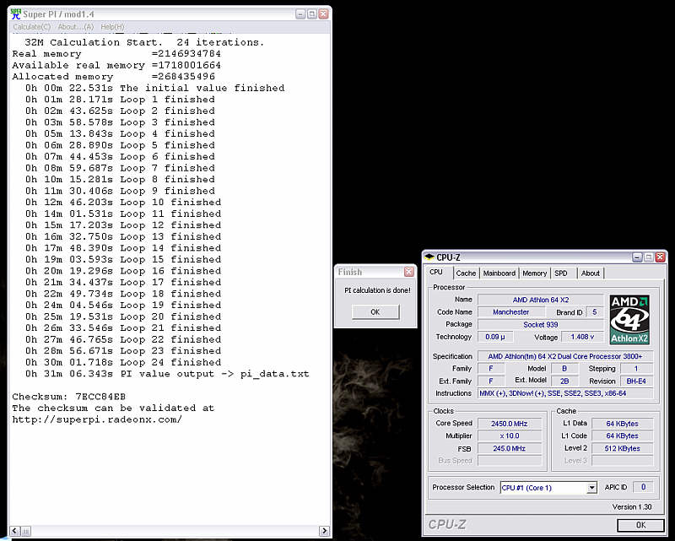Minimize the CPU-Z window
The width and height of the screenshot is (675, 541).
tap(637, 257)
